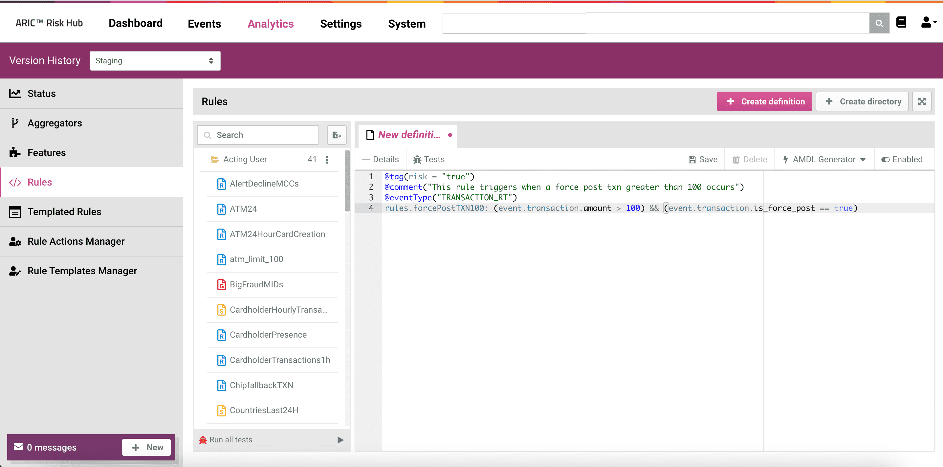943x467 pixels.
Task: Save the new definition
Action: coord(703,160)
